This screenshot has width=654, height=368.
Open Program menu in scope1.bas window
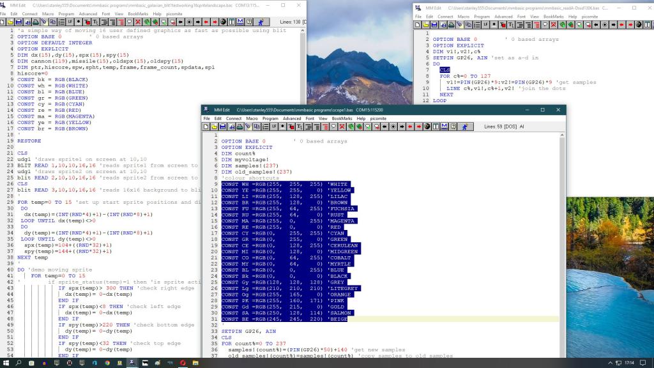pyautogui.click(x=270, y=118)
